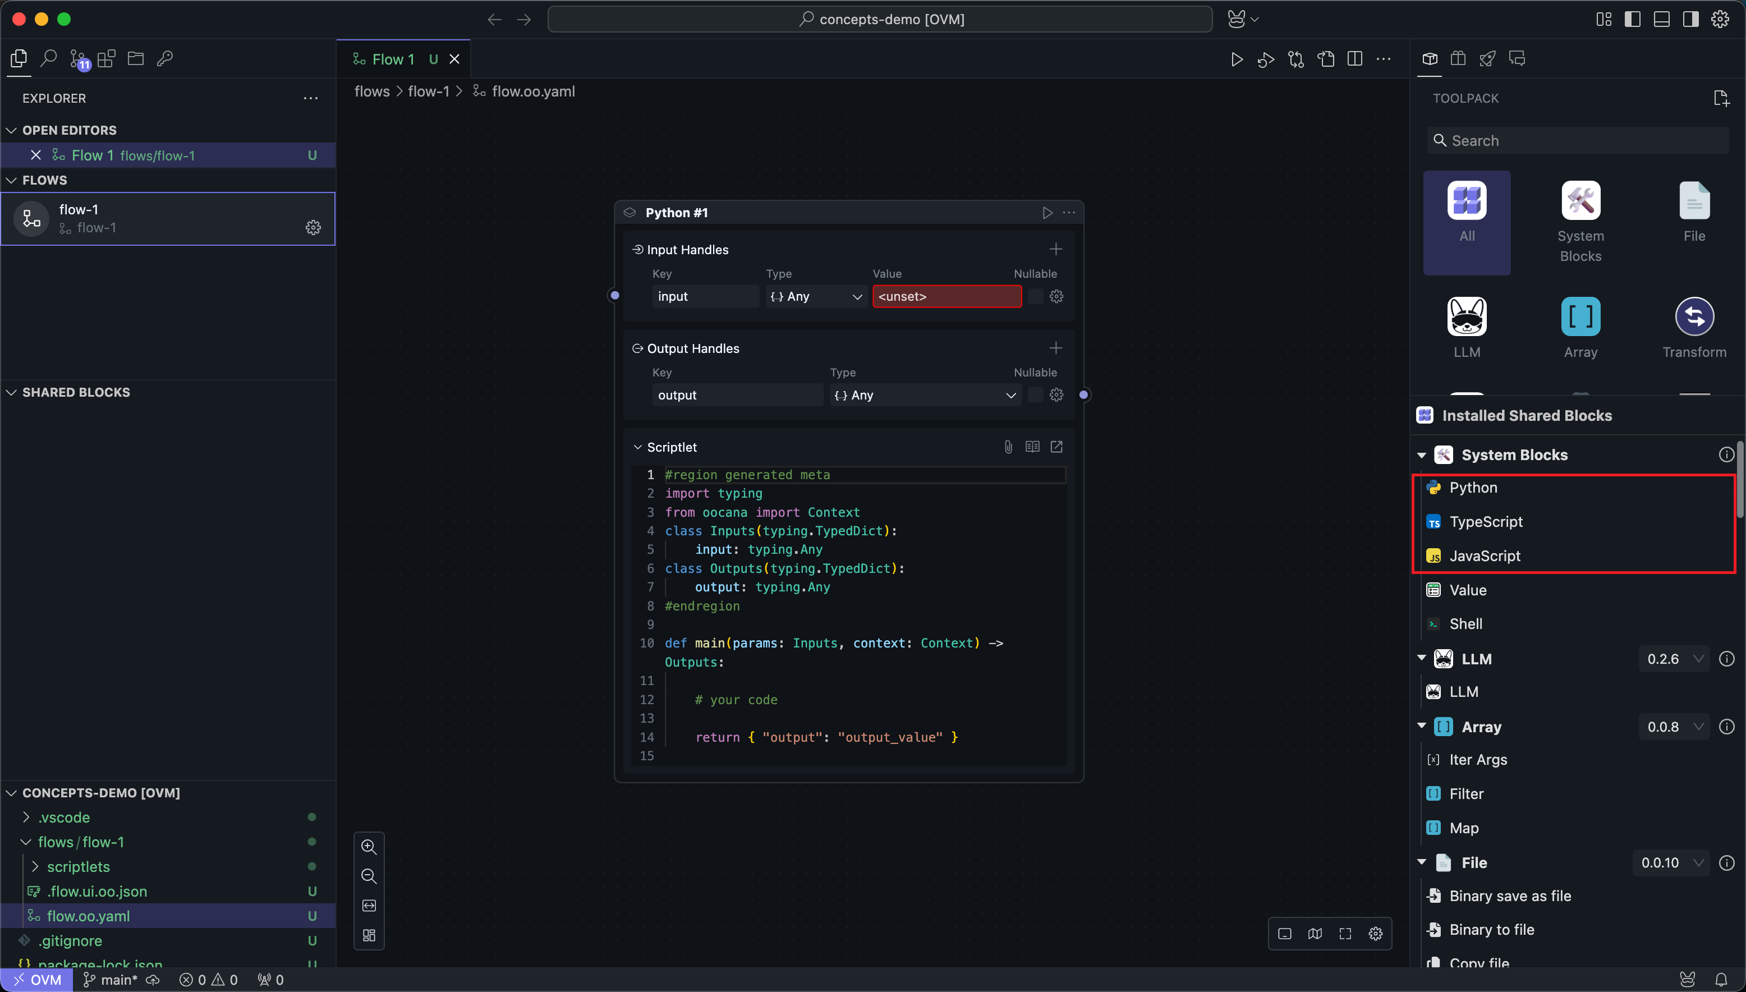The height and width of the screenshot is (992, 1746).
Task: Click the zoom in canvas icon
Action: (x=369, y=846)
